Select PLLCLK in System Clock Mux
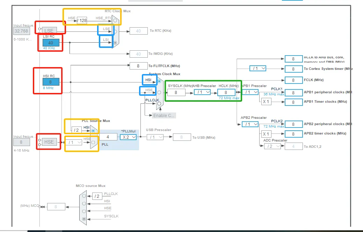 [159, 103]
